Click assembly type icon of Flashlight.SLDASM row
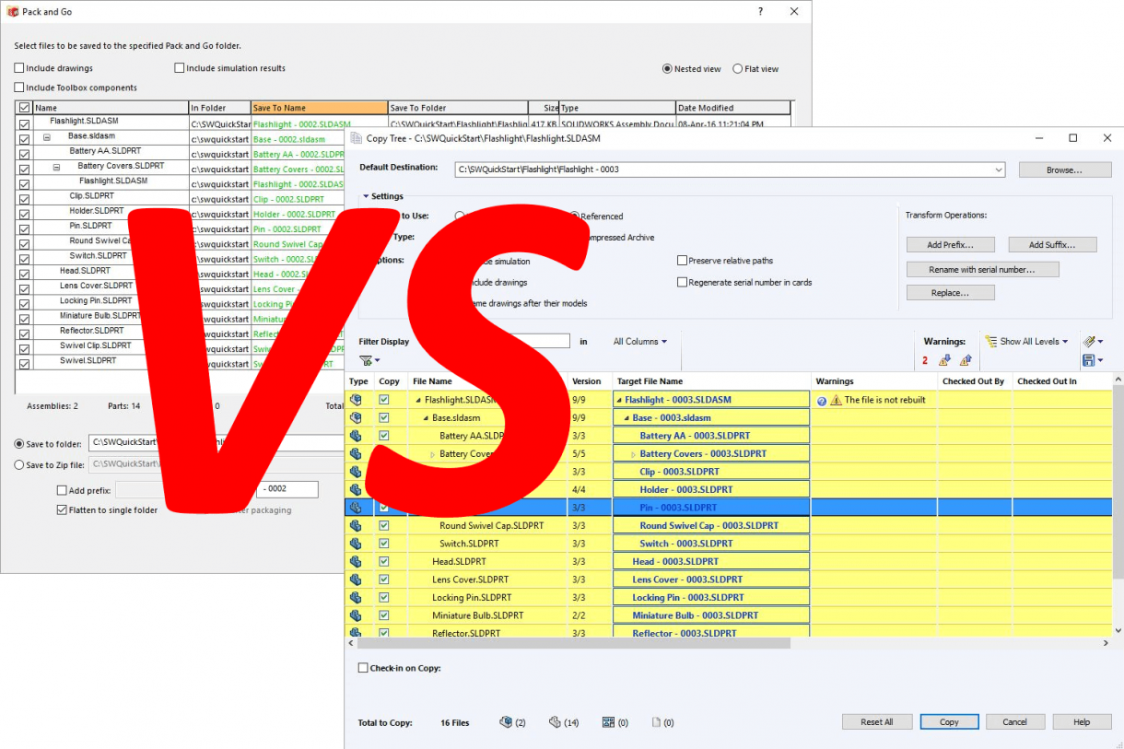1124x749 pixels. (x=356, y=400)
